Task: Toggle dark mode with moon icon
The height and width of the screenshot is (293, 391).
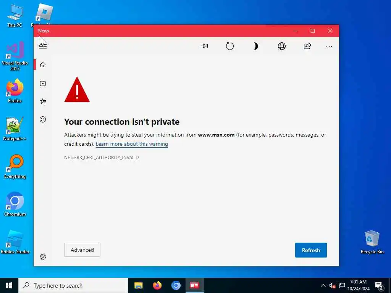Action: pos(255,46)
